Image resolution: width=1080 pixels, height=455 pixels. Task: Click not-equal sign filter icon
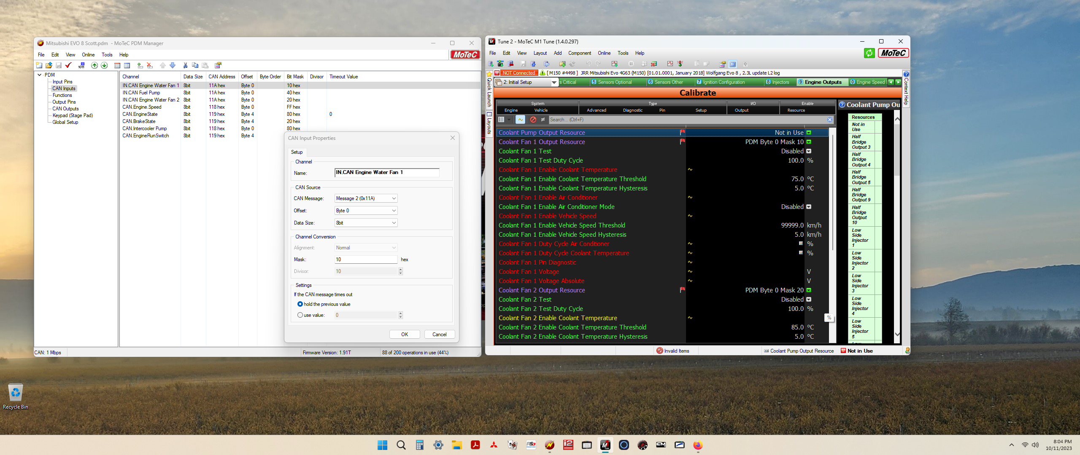pos(543,120)
